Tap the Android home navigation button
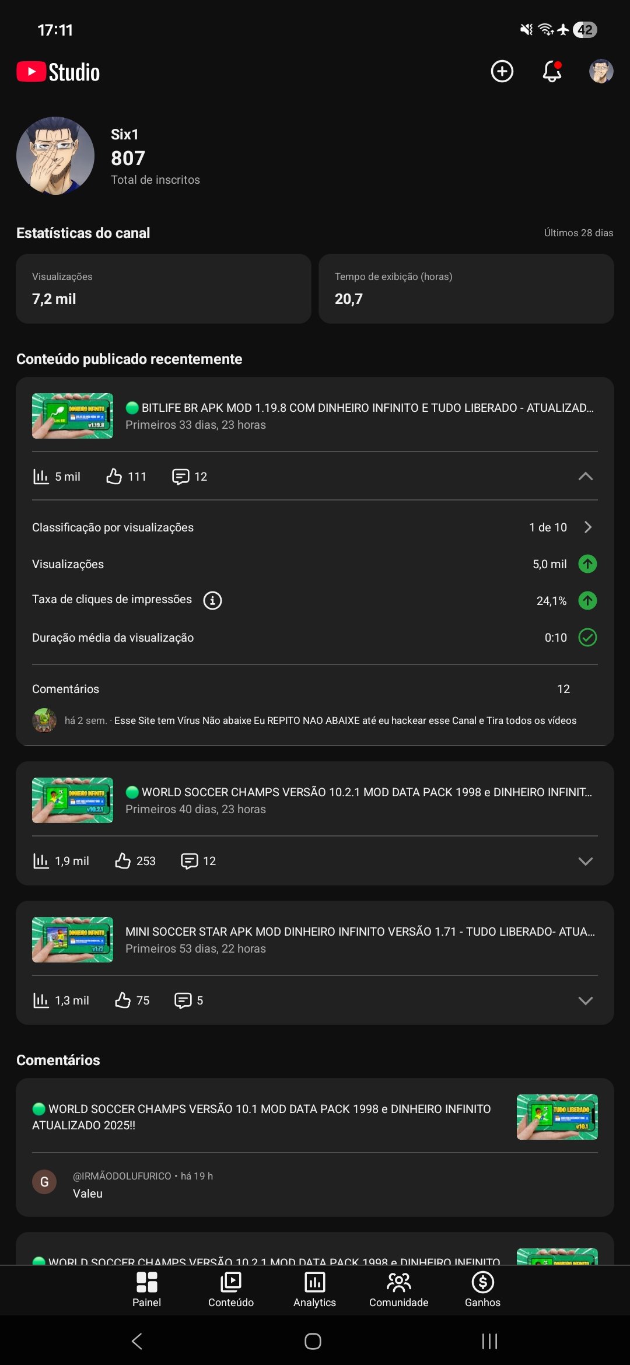This screenshot has width=630, height=1365. 313,1341
